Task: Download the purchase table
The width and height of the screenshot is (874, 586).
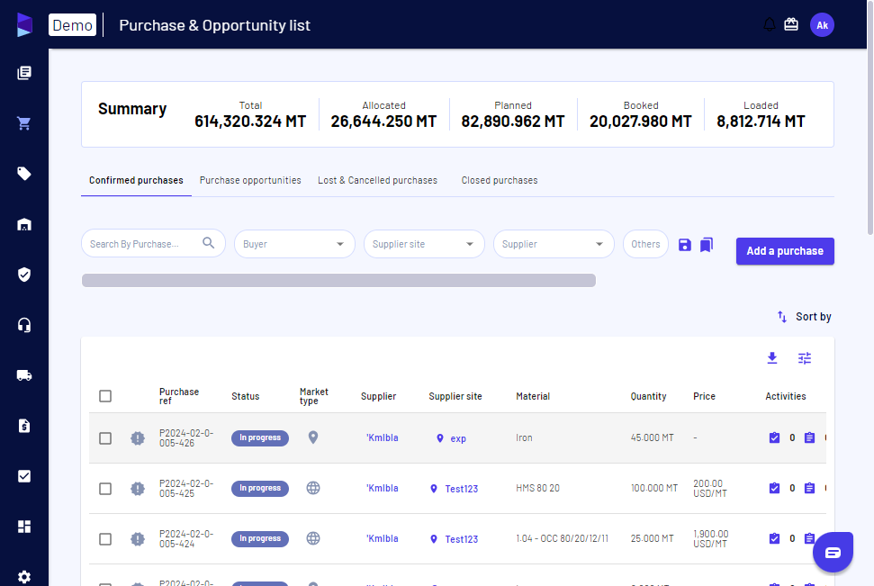Action: click(x=772, y=358)
